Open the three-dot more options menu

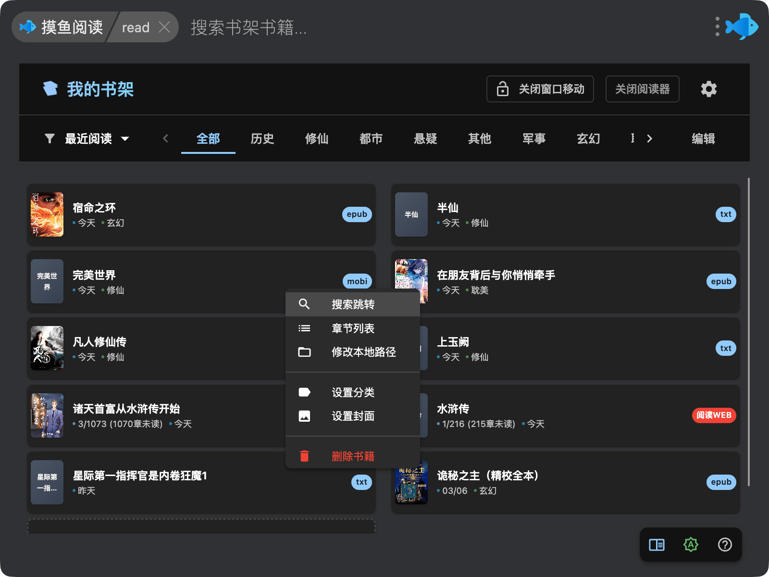click(x=717, y=26)
